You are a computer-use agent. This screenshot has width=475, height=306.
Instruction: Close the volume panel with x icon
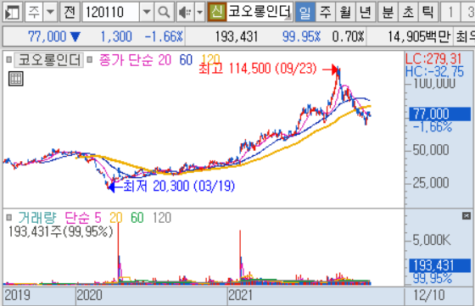coord(467,216)
